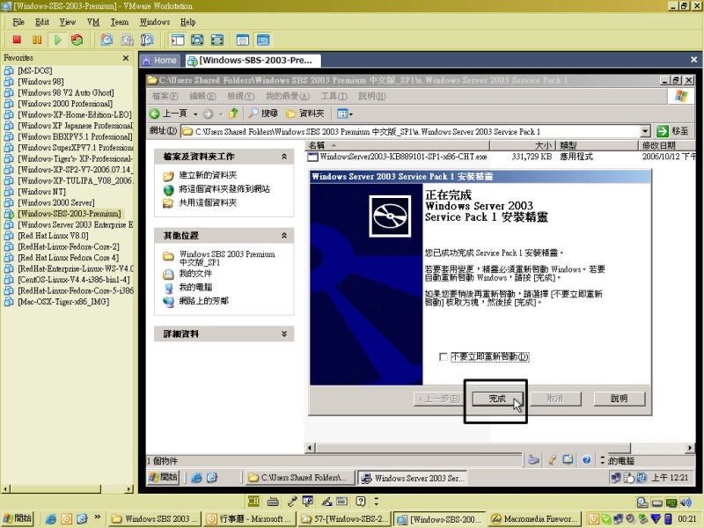Open the VMware Windows menu
The height and width of the screenshot is (528, 704).
(155, 22)
